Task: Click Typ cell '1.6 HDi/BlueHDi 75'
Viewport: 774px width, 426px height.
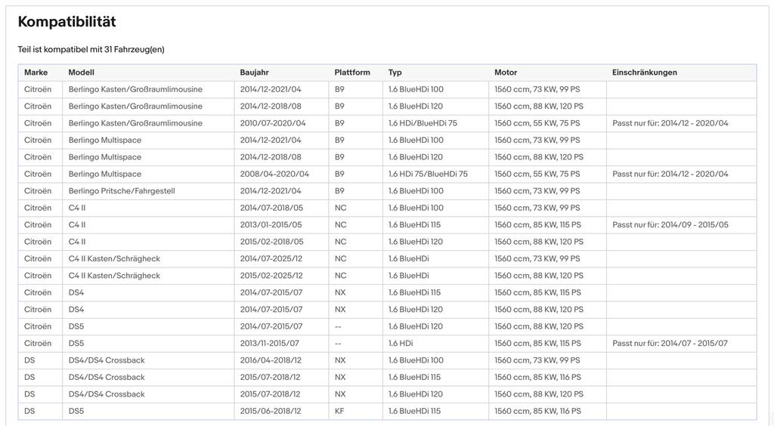Action: pyautogui.click(x=423, y=123)
